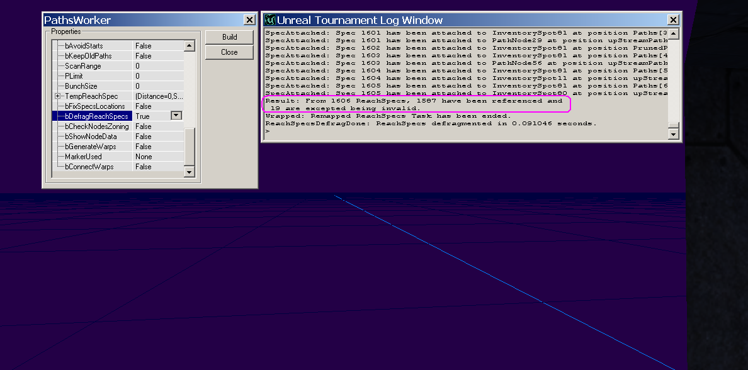
Task: Click the BunchSize value 0
Action: click(x=137, y=86)
